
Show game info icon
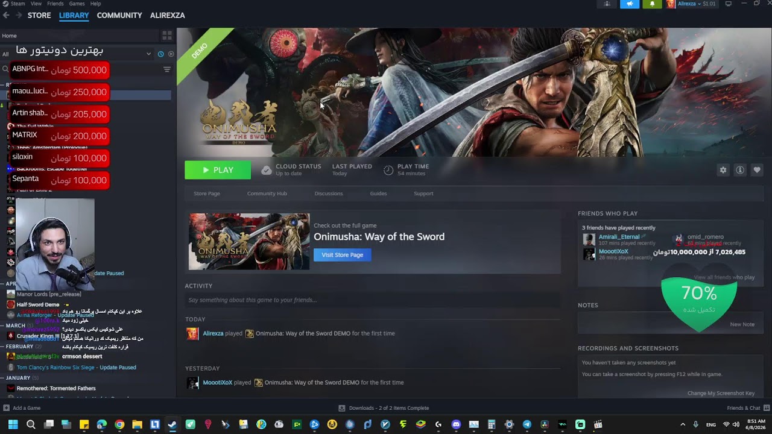[x=740, y=170]
